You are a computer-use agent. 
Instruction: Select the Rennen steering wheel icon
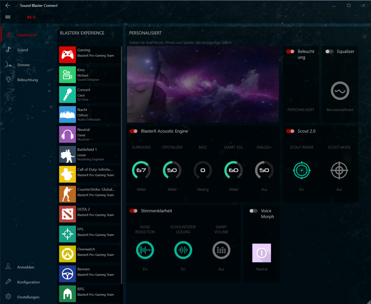coord(67,274)
